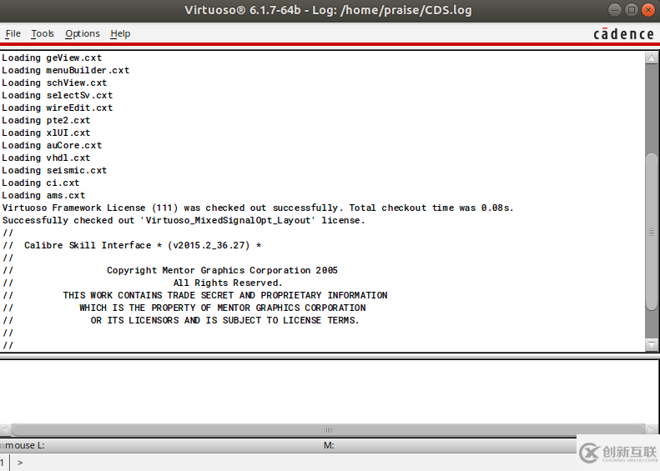660x471 pixels.
Task: Click 'Copyright Mentor Graphics Corporation 2005' line
Action: pyautogui.click(x=222, y=270)
